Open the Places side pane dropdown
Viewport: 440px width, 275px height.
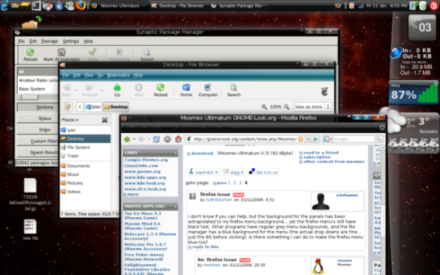point(70,120)
